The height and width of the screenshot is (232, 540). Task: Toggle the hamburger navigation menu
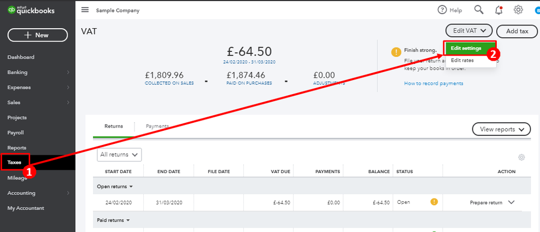click(85, 10)
